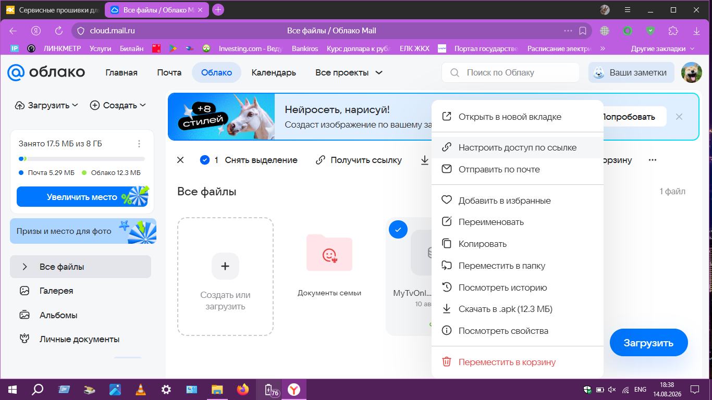Click the Увеличить место button

(83, 197)
